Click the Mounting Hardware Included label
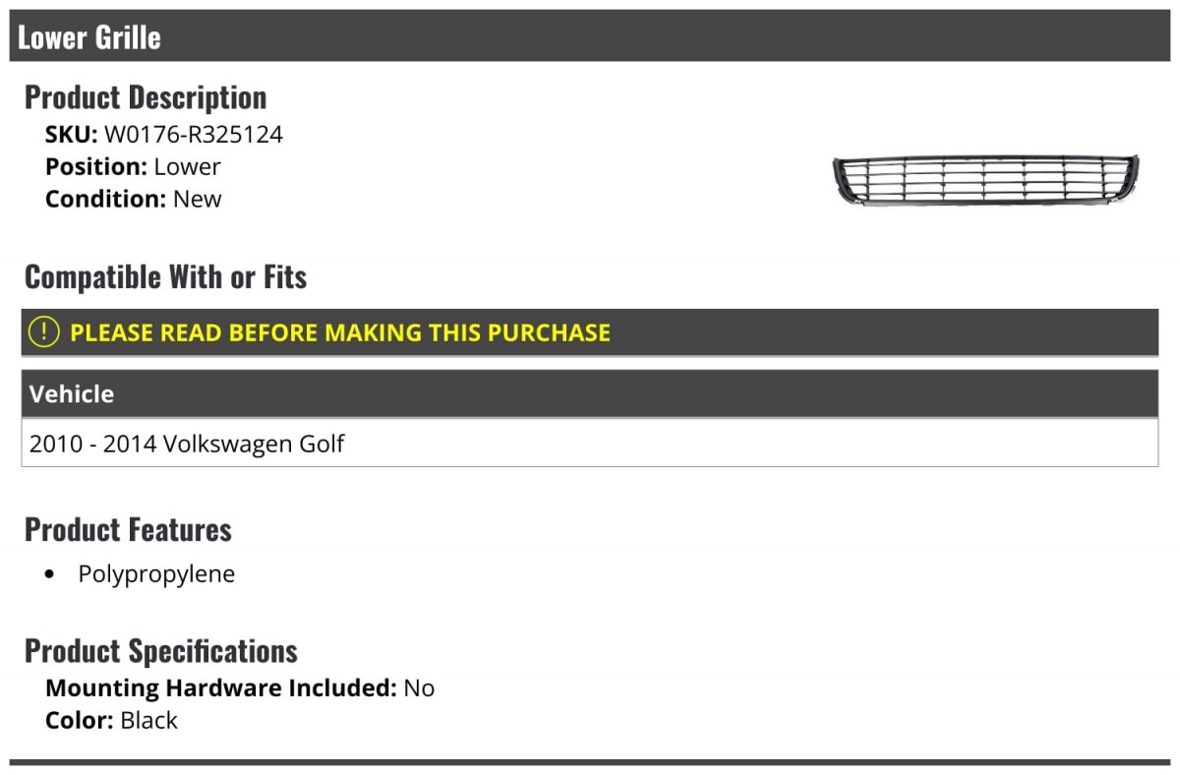 click(x=221, y=687)
